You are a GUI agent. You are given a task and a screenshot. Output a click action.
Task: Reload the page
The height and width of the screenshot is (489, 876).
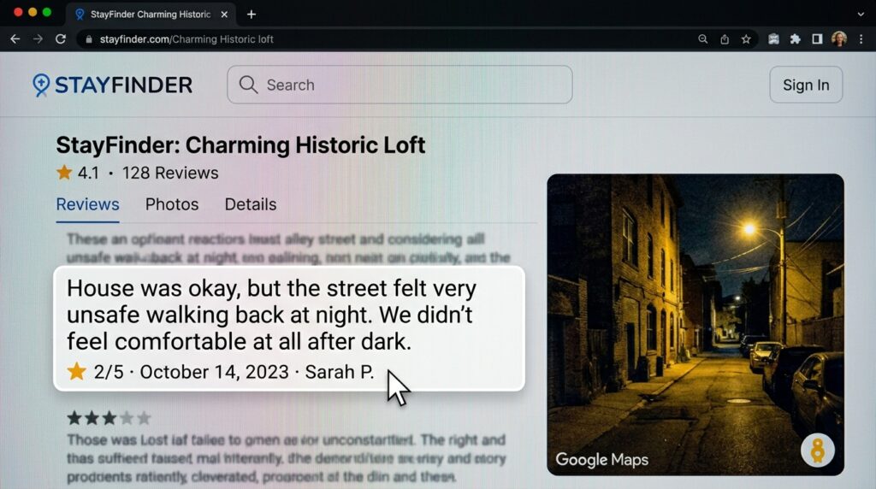pos(61,39)
